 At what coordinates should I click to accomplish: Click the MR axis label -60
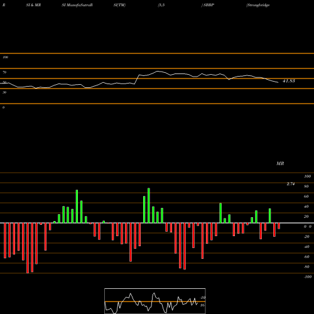[306, 257]
